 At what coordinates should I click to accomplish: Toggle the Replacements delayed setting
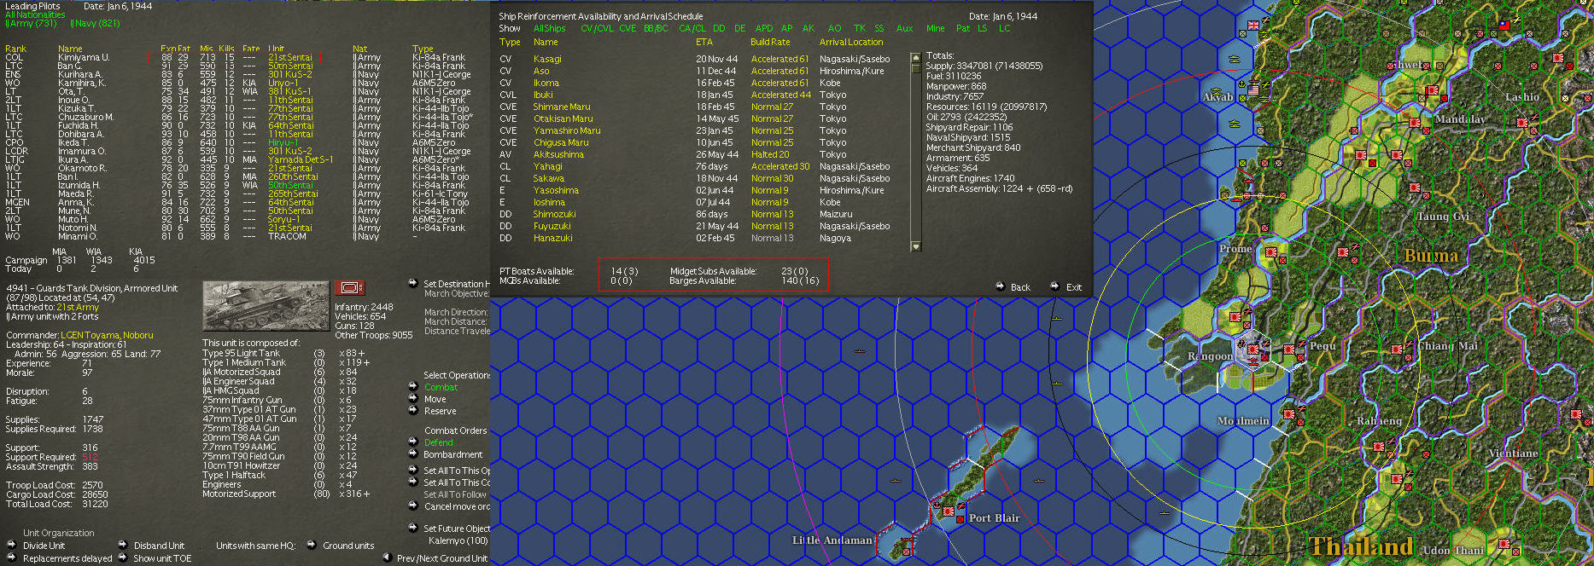[67, 558]
